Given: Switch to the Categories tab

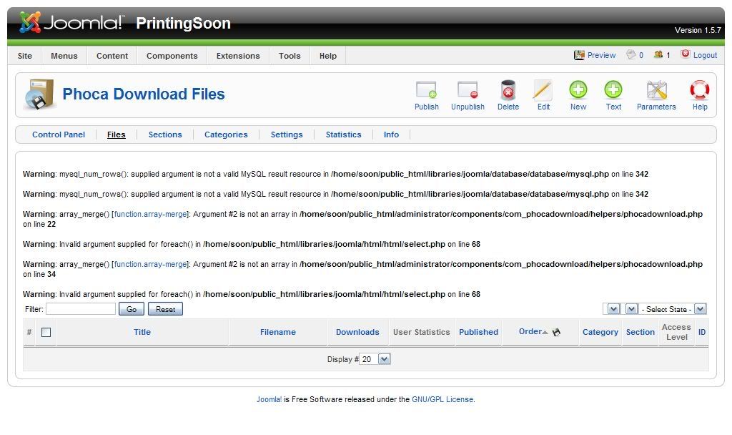Looking at the screenshot, I should (226, 135).
